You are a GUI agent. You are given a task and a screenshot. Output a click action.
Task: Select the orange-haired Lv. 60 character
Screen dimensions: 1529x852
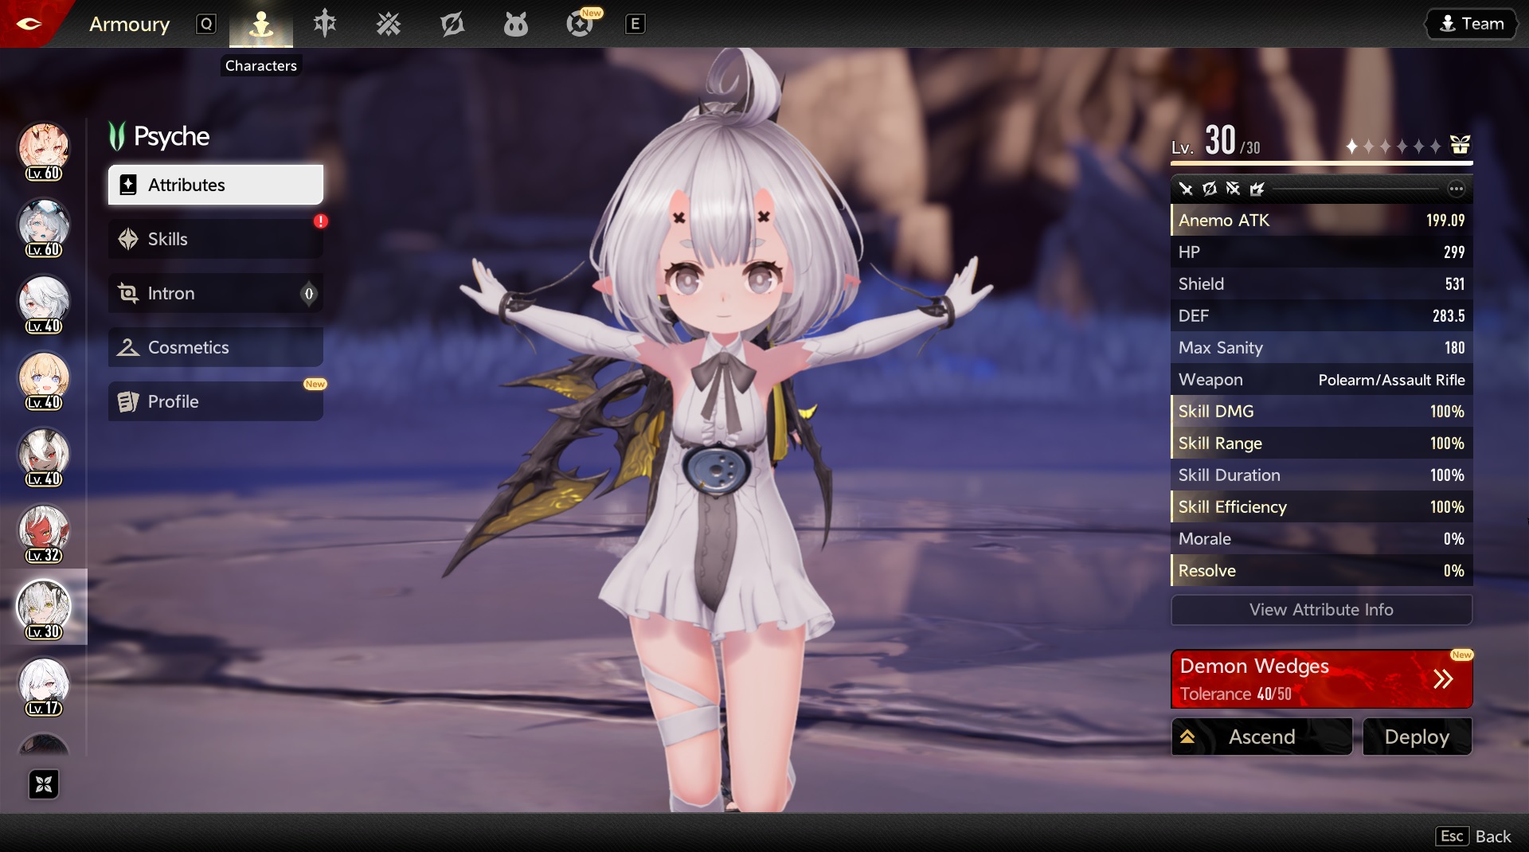point(44,151)
